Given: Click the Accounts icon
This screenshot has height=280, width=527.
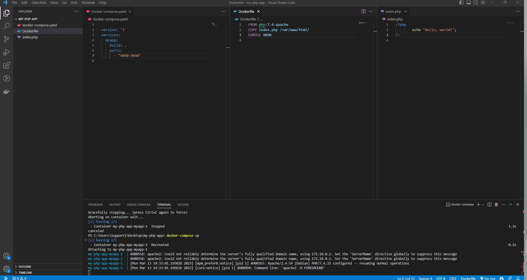Looking at the screenshot, I should [x=7, y=256].
